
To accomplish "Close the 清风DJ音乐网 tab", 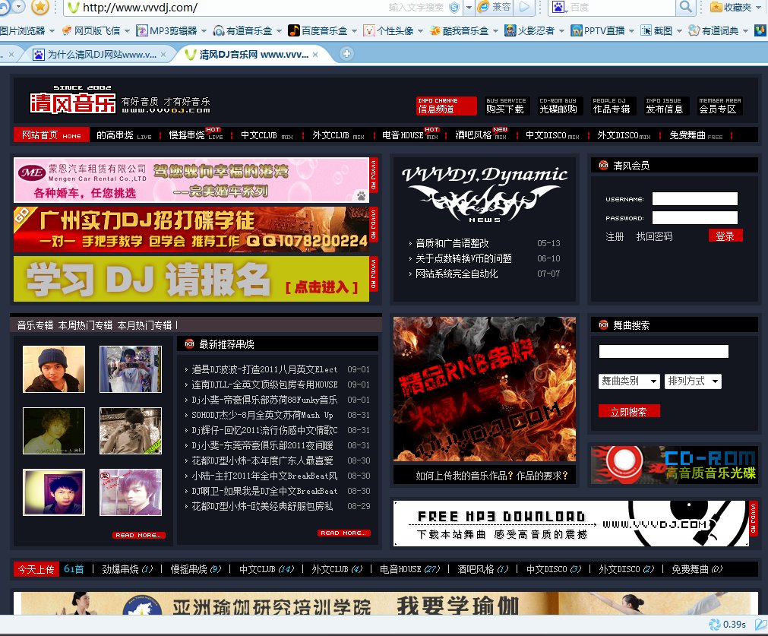I will pos(315,55).
